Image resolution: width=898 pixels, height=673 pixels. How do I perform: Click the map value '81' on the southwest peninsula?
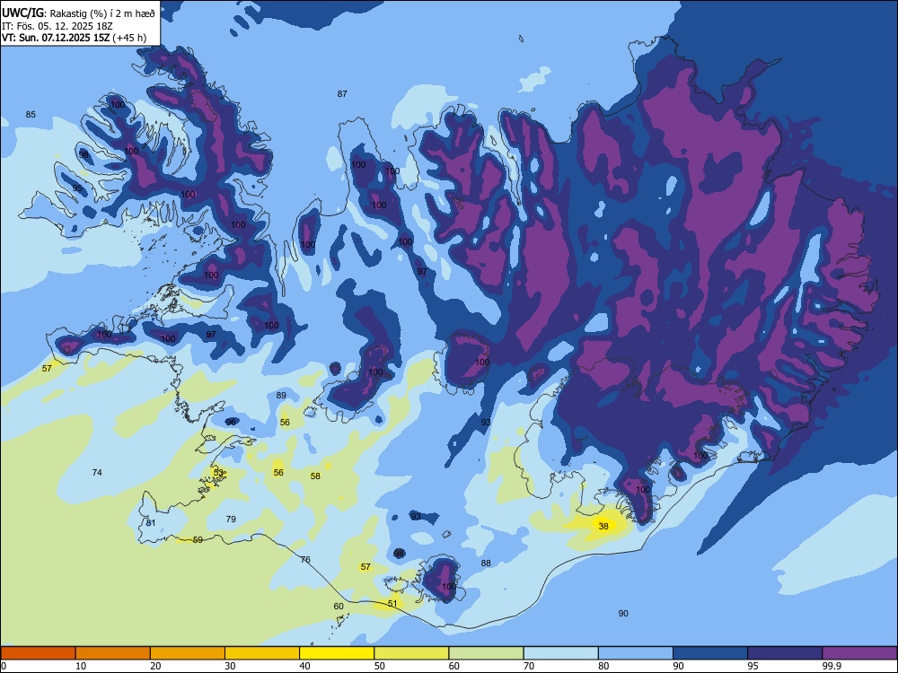(151, 522)
